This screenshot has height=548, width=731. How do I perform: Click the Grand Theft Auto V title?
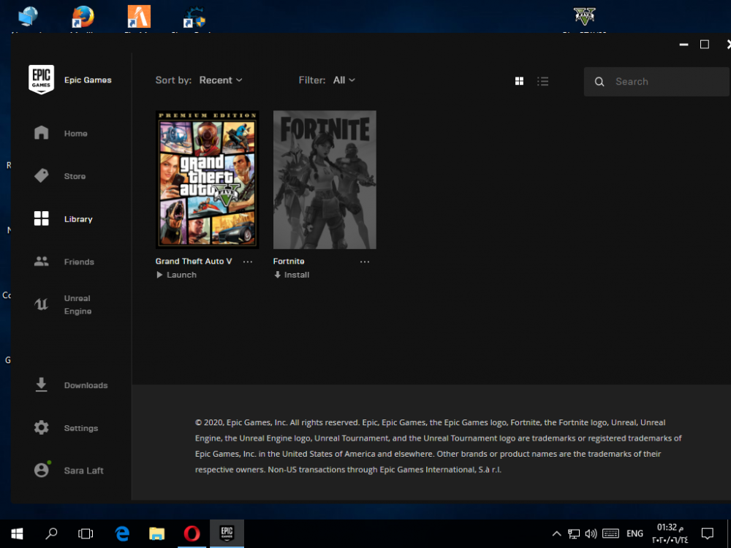pyautogui.click(x=194, y=262)
